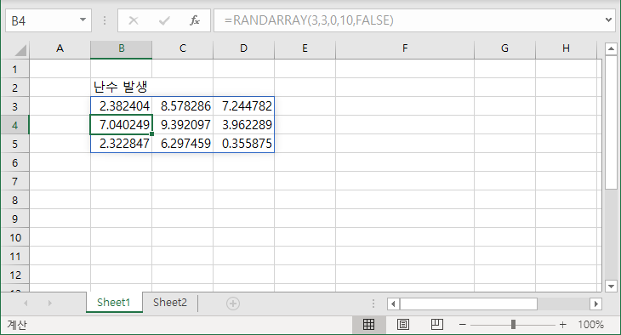Select row 4 header
This screenshot has width=621, height=335.
(x=15, y=125)
